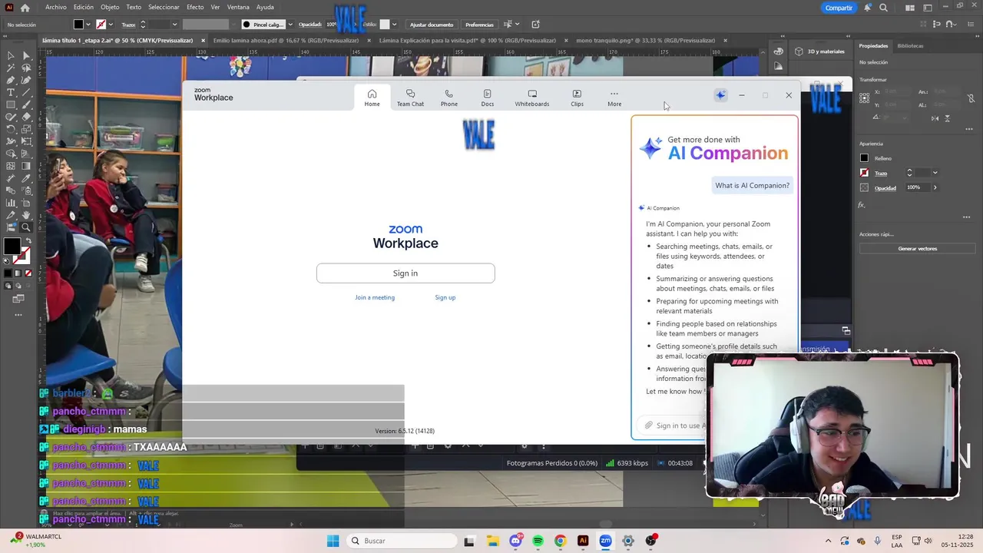The image size is (983, 553).
Task: Open Edit Toolbar three-dots button
Action: pos(18,315)
